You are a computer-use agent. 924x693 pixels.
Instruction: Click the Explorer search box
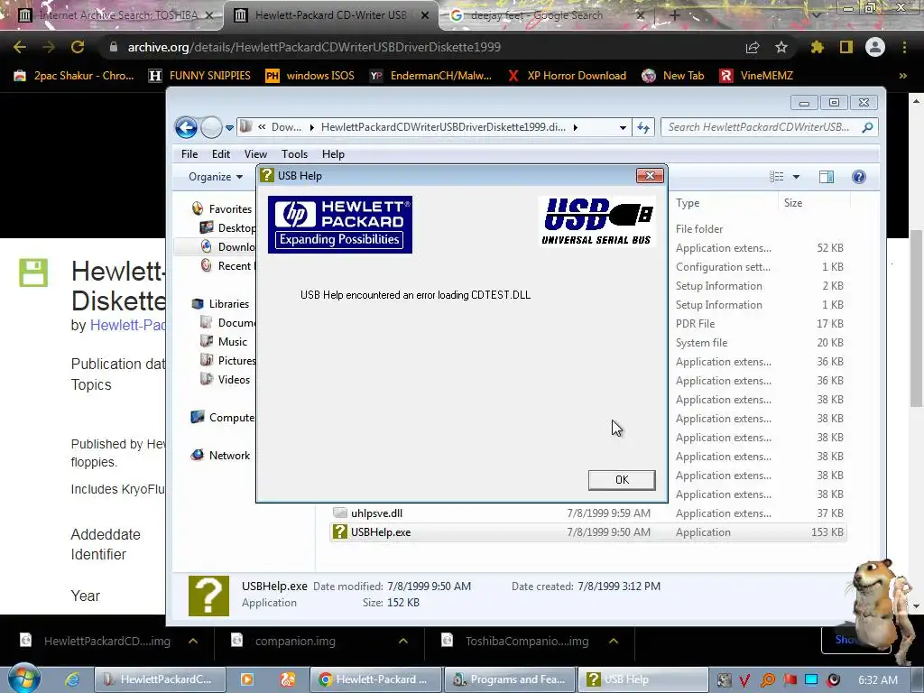pos(770,127)
